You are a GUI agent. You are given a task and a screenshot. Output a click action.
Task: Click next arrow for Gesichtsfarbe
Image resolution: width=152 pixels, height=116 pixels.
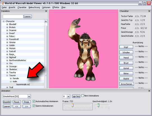pos(138,36)
